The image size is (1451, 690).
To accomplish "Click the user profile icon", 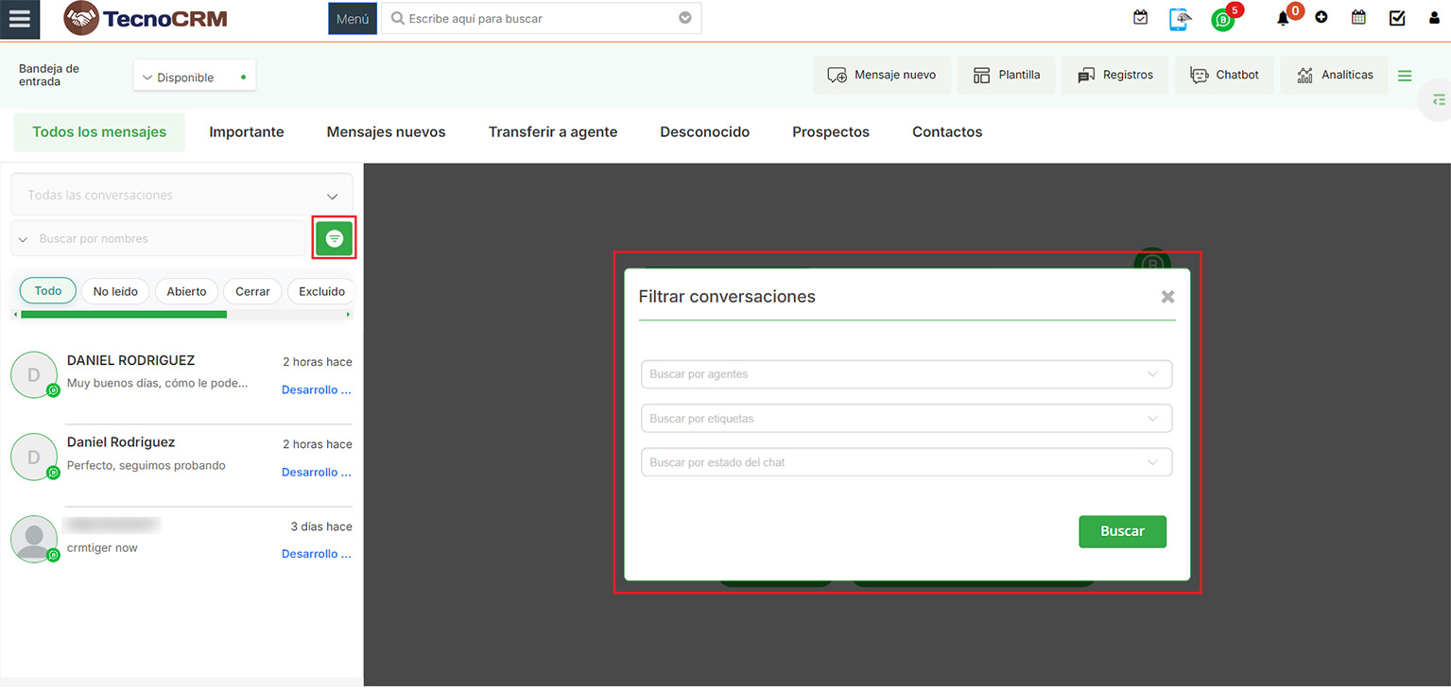I will click(1434, 18).
